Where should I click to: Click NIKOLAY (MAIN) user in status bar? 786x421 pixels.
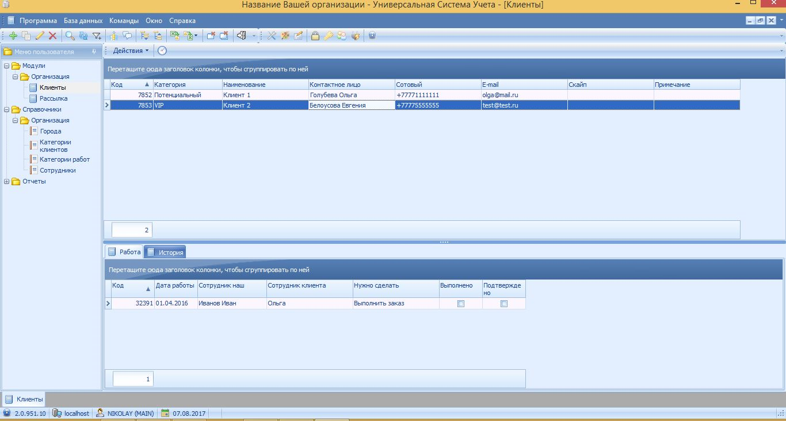coord(125,414)
